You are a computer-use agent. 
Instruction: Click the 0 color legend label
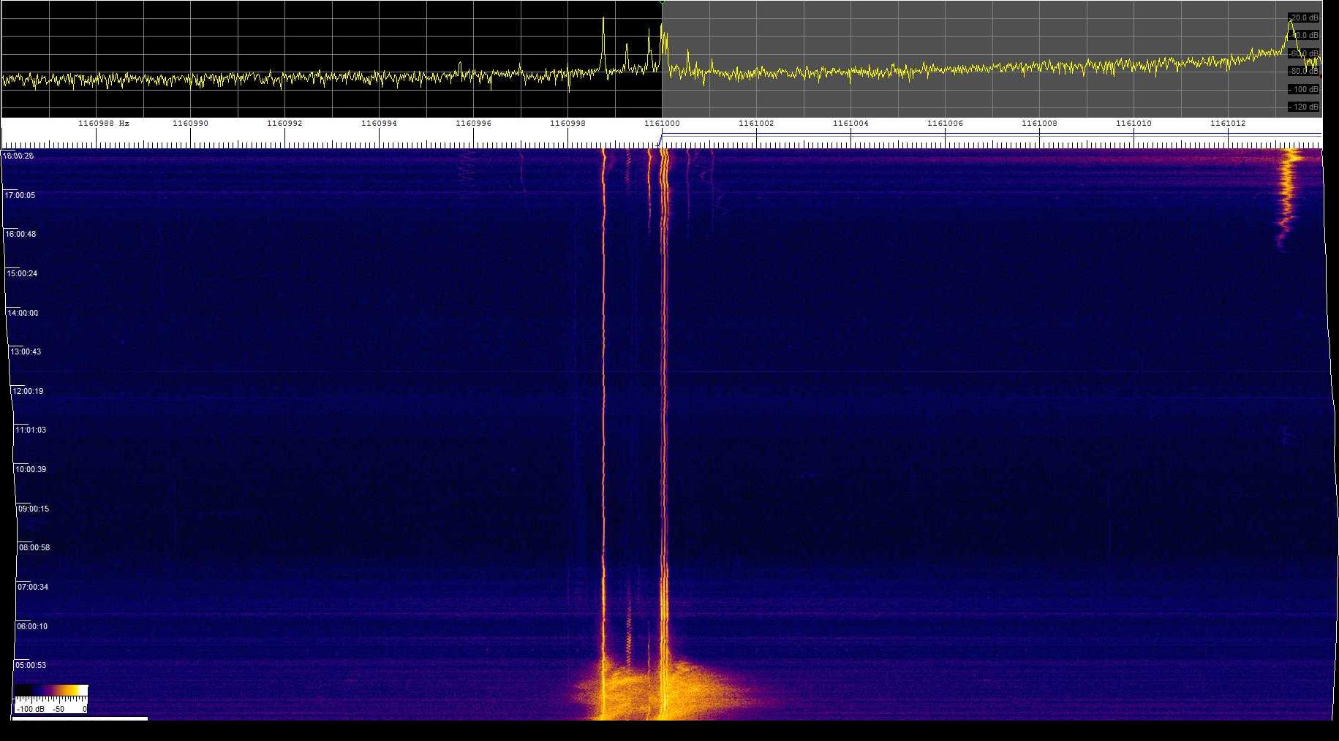point(85,709)
